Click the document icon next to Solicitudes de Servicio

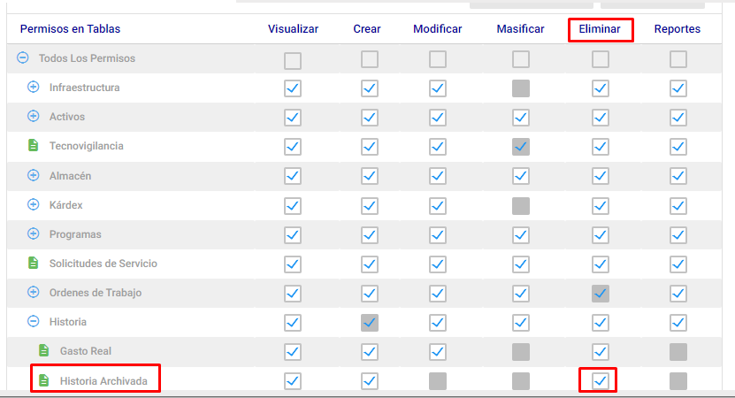coord(33,263)
